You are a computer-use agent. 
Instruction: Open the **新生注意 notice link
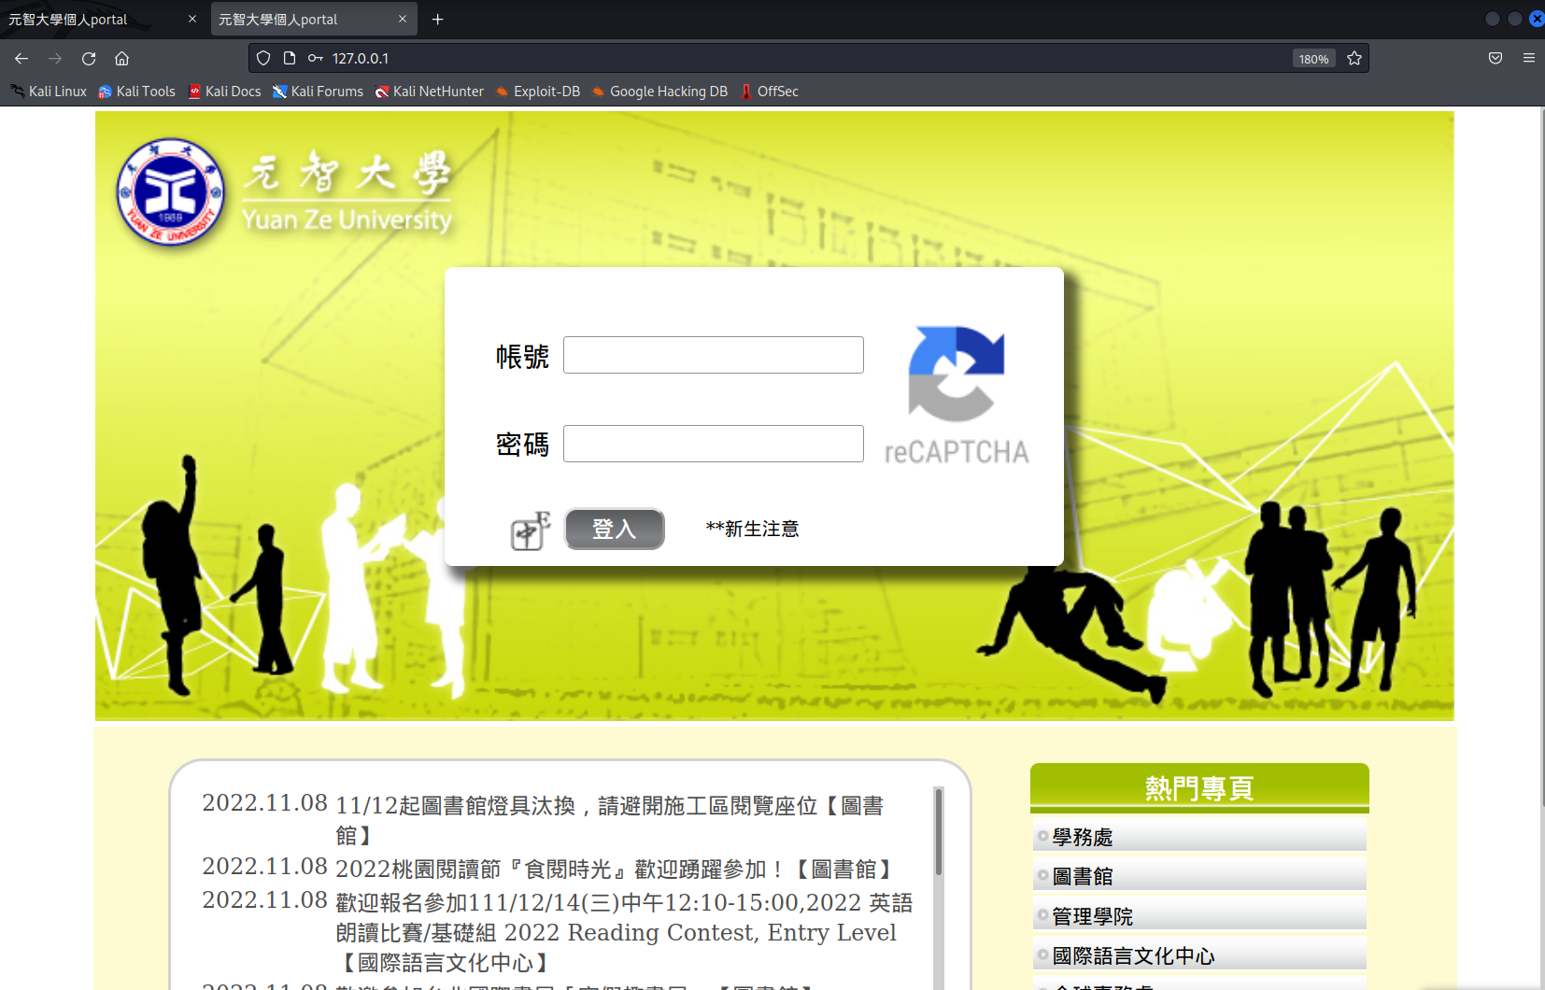coord(753,529)
